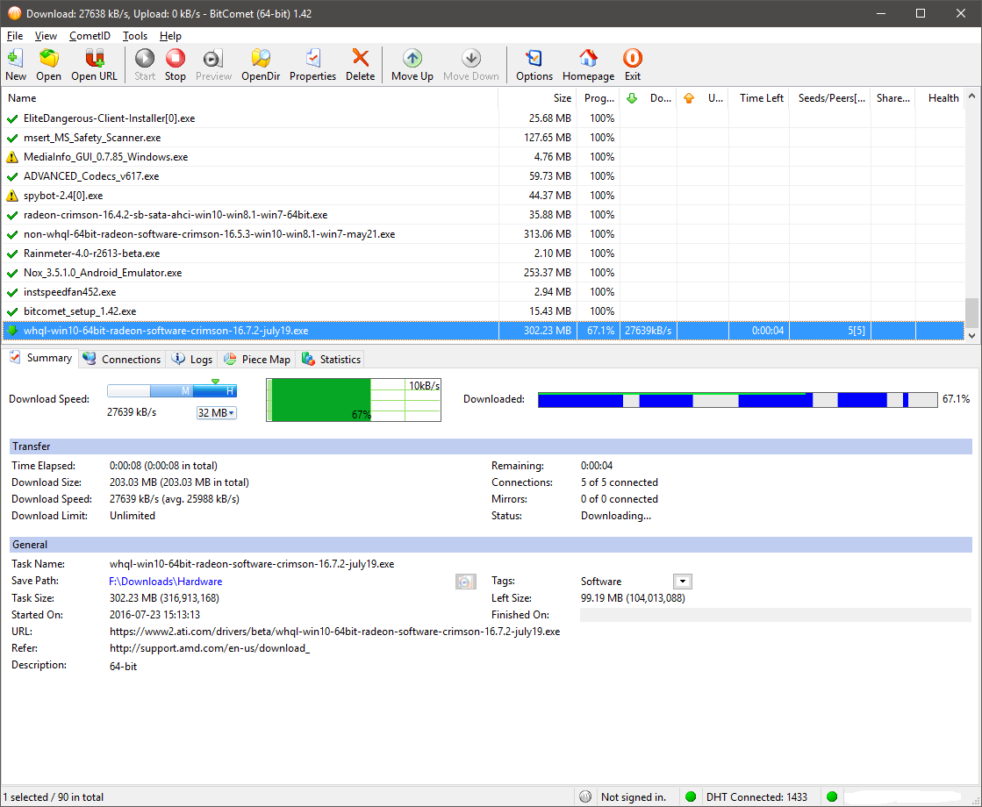Image resolution: width=982 pixels, height=807 pixels.
Task: Click the download speed limit slider
Action: 172,390
